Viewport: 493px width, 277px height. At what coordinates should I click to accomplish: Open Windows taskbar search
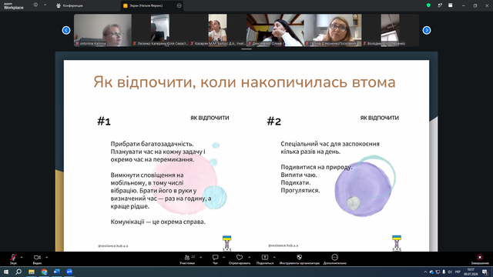coord(18,272)
